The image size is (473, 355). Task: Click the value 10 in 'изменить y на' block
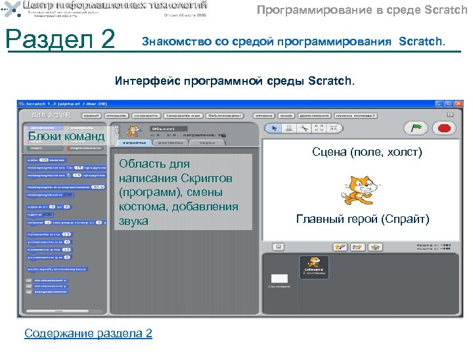pyautogui.click(x=66, y=250)
